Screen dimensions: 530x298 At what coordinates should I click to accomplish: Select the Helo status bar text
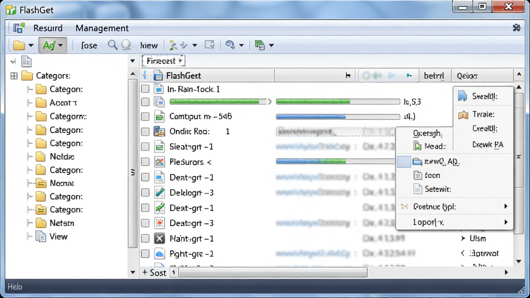(15, 287)
